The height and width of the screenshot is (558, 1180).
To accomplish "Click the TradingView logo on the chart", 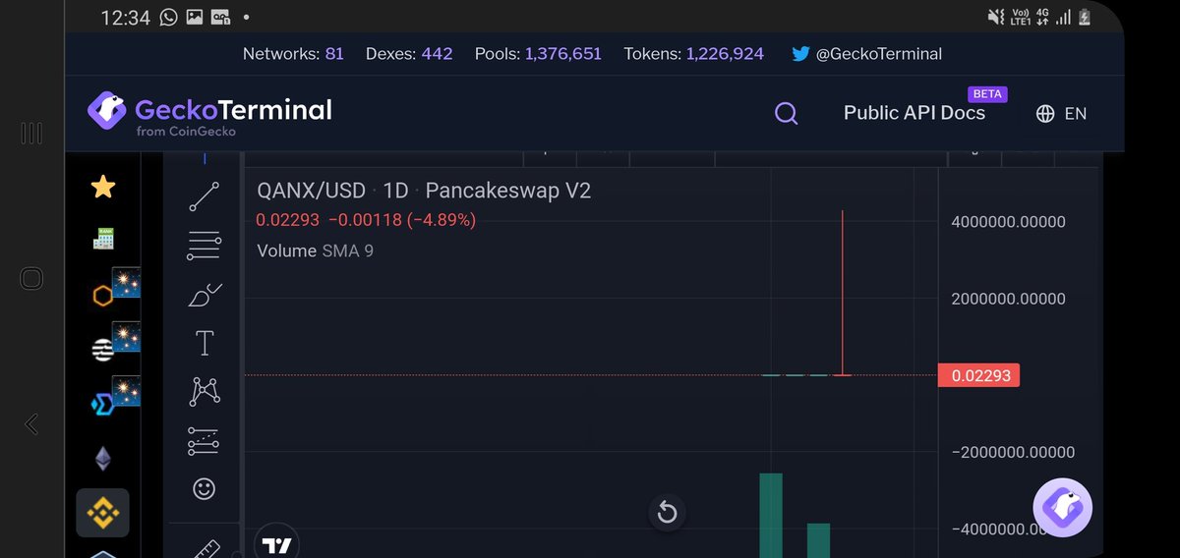I will pyautogui.click(x=276, y=545).
